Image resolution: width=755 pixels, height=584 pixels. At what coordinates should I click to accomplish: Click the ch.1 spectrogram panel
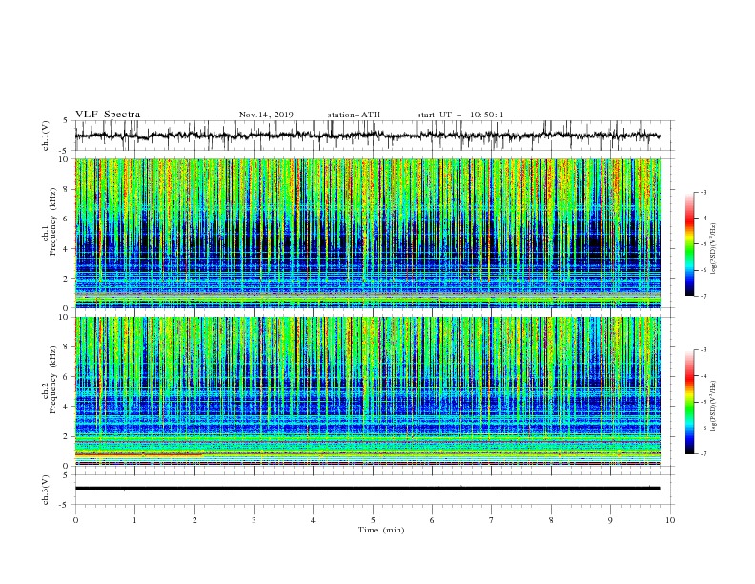(x=367, y=233)
